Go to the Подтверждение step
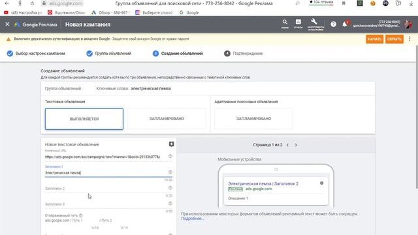Viewport: 418px width, 235px height. click(x=244, y=54)
